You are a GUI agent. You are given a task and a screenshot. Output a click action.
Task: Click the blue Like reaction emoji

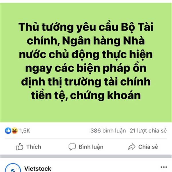tap(8, 131)
